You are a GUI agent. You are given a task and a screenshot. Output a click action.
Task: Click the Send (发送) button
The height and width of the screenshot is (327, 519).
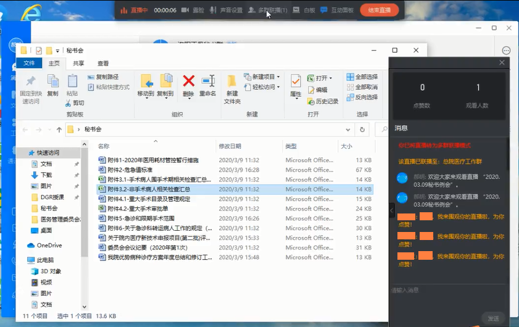pos(493,318)
